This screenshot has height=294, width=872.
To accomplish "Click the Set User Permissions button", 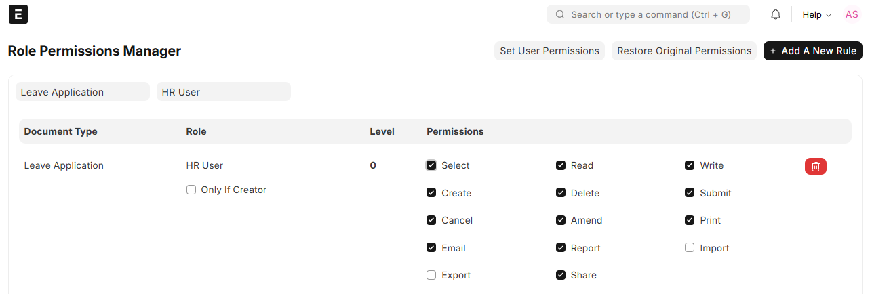I will 549,51.
